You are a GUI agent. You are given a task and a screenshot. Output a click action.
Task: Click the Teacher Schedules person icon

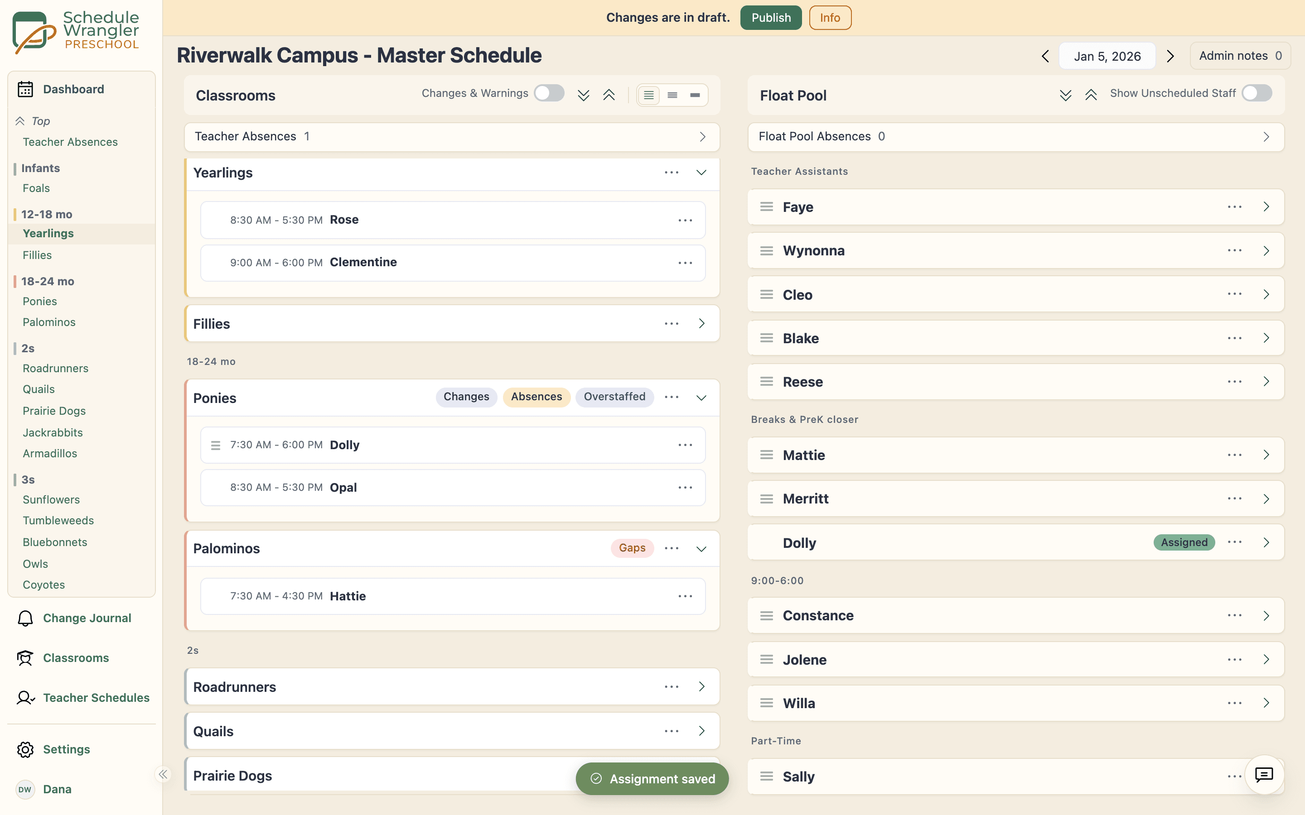25,697
